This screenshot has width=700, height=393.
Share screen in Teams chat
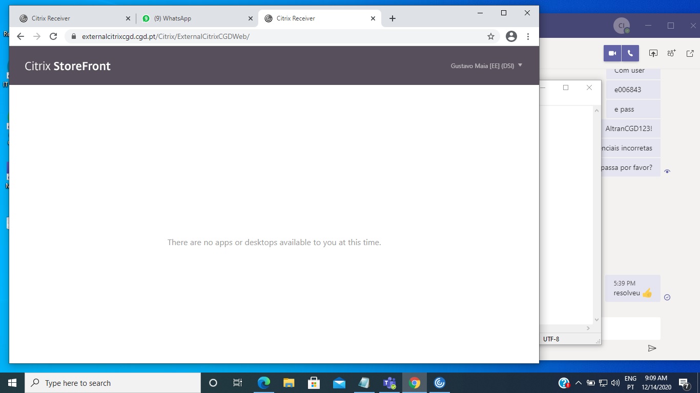point(653,53)
